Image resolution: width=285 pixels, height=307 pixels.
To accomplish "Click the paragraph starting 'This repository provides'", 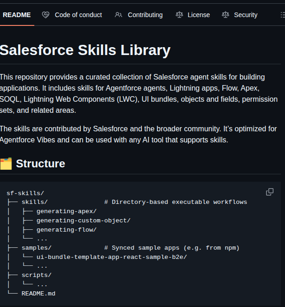I will [139, 93].
